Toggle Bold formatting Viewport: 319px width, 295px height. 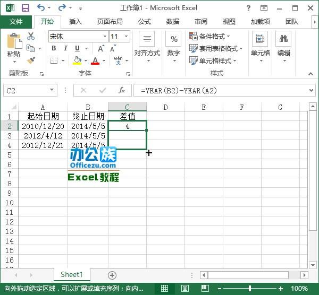(54, 48)
